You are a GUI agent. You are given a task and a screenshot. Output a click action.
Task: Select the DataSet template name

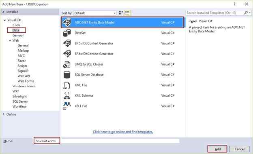point(80,33)
